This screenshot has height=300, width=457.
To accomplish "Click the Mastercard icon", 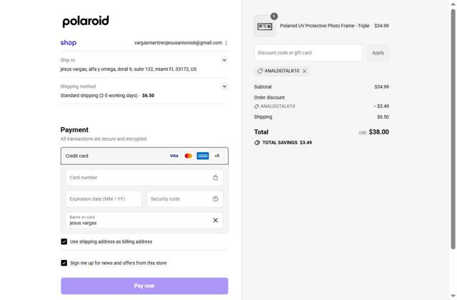I will click(189, 156).
